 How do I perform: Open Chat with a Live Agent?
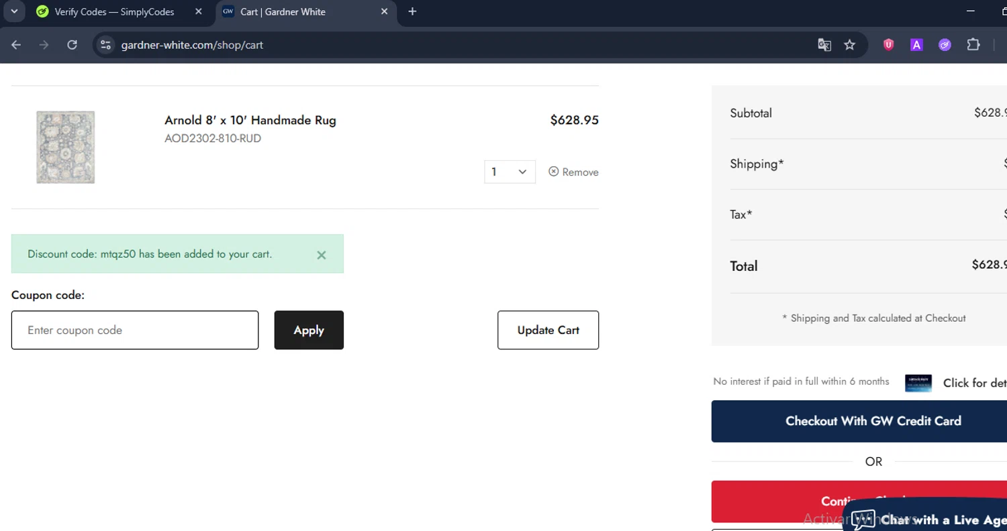(x=926, y=516)
